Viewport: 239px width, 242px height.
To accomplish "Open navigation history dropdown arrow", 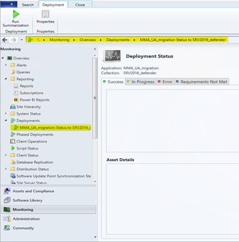I will (x=21, y=40).
